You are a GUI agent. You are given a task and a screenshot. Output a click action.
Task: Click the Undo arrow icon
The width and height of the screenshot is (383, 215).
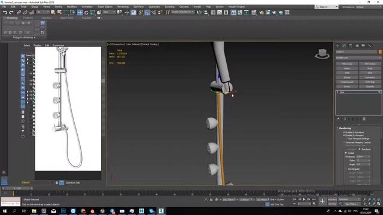(5, 13)
